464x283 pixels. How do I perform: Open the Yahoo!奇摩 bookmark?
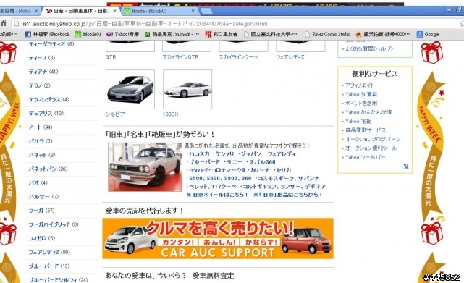tap(123, 34)
